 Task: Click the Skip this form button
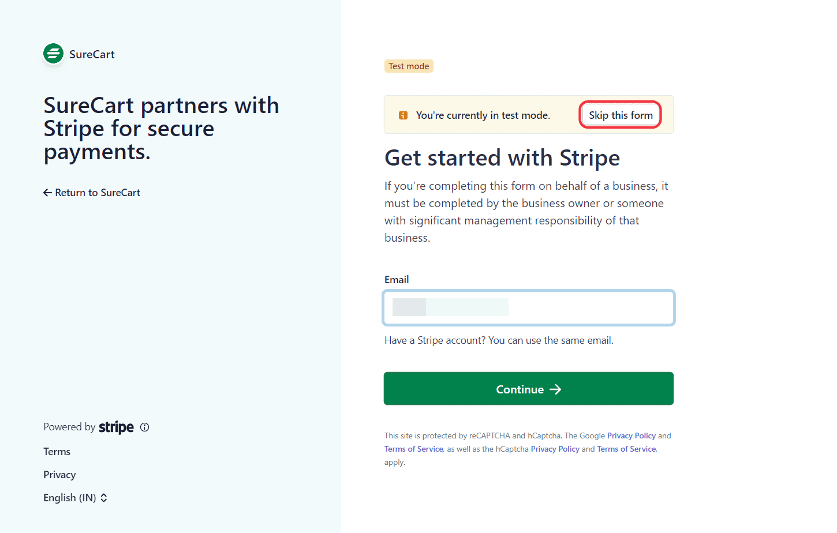[x=620, y=115]
